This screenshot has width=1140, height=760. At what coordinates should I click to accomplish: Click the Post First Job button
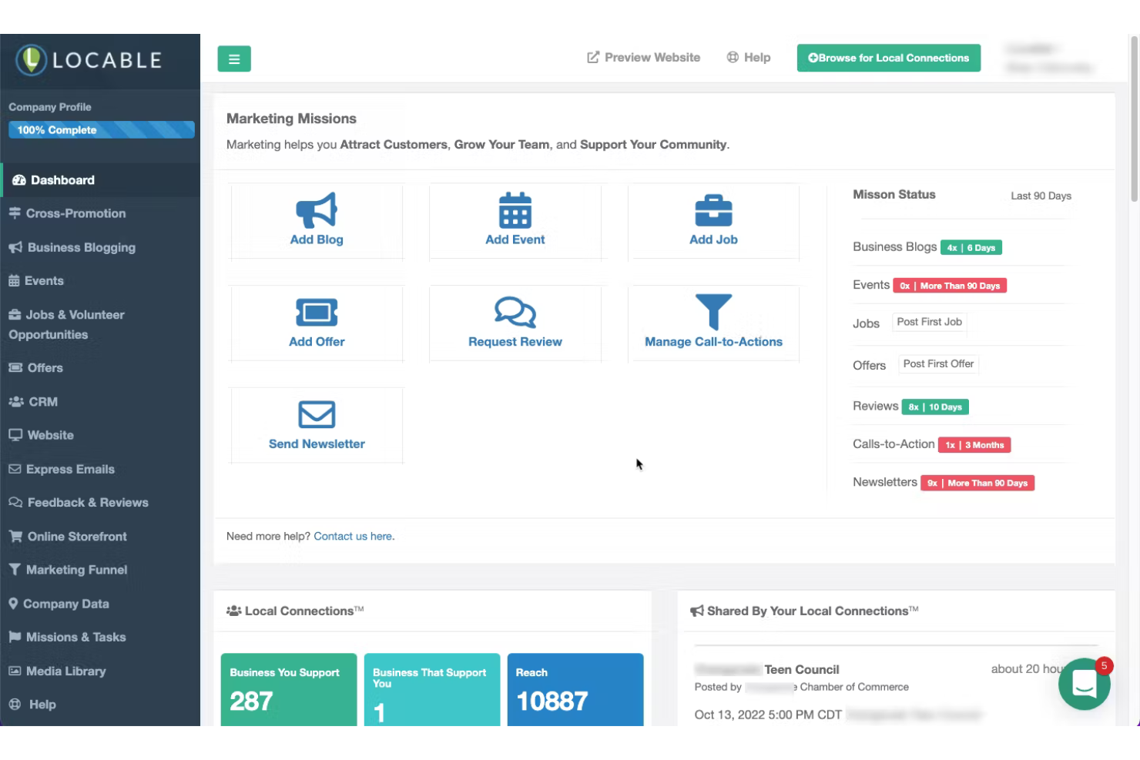(x=930, y=322)
